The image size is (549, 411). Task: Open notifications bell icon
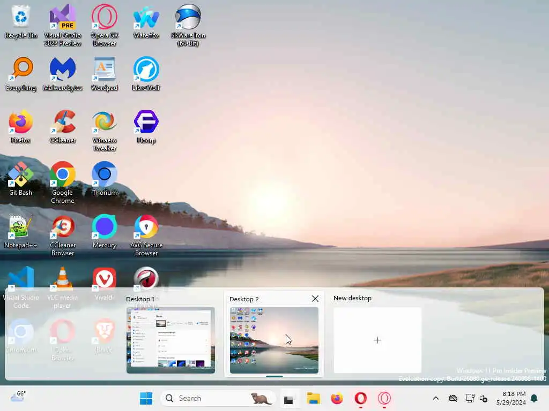click(x=535, y=398)
